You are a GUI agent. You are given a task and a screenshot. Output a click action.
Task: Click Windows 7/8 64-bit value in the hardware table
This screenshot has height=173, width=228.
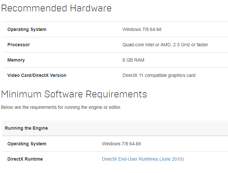click(142, 29)
